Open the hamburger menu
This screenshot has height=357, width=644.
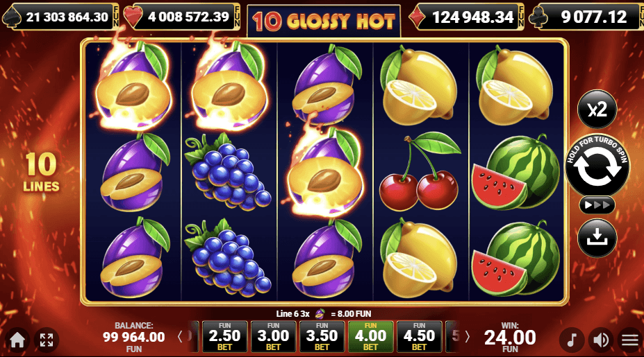(630, 340)
